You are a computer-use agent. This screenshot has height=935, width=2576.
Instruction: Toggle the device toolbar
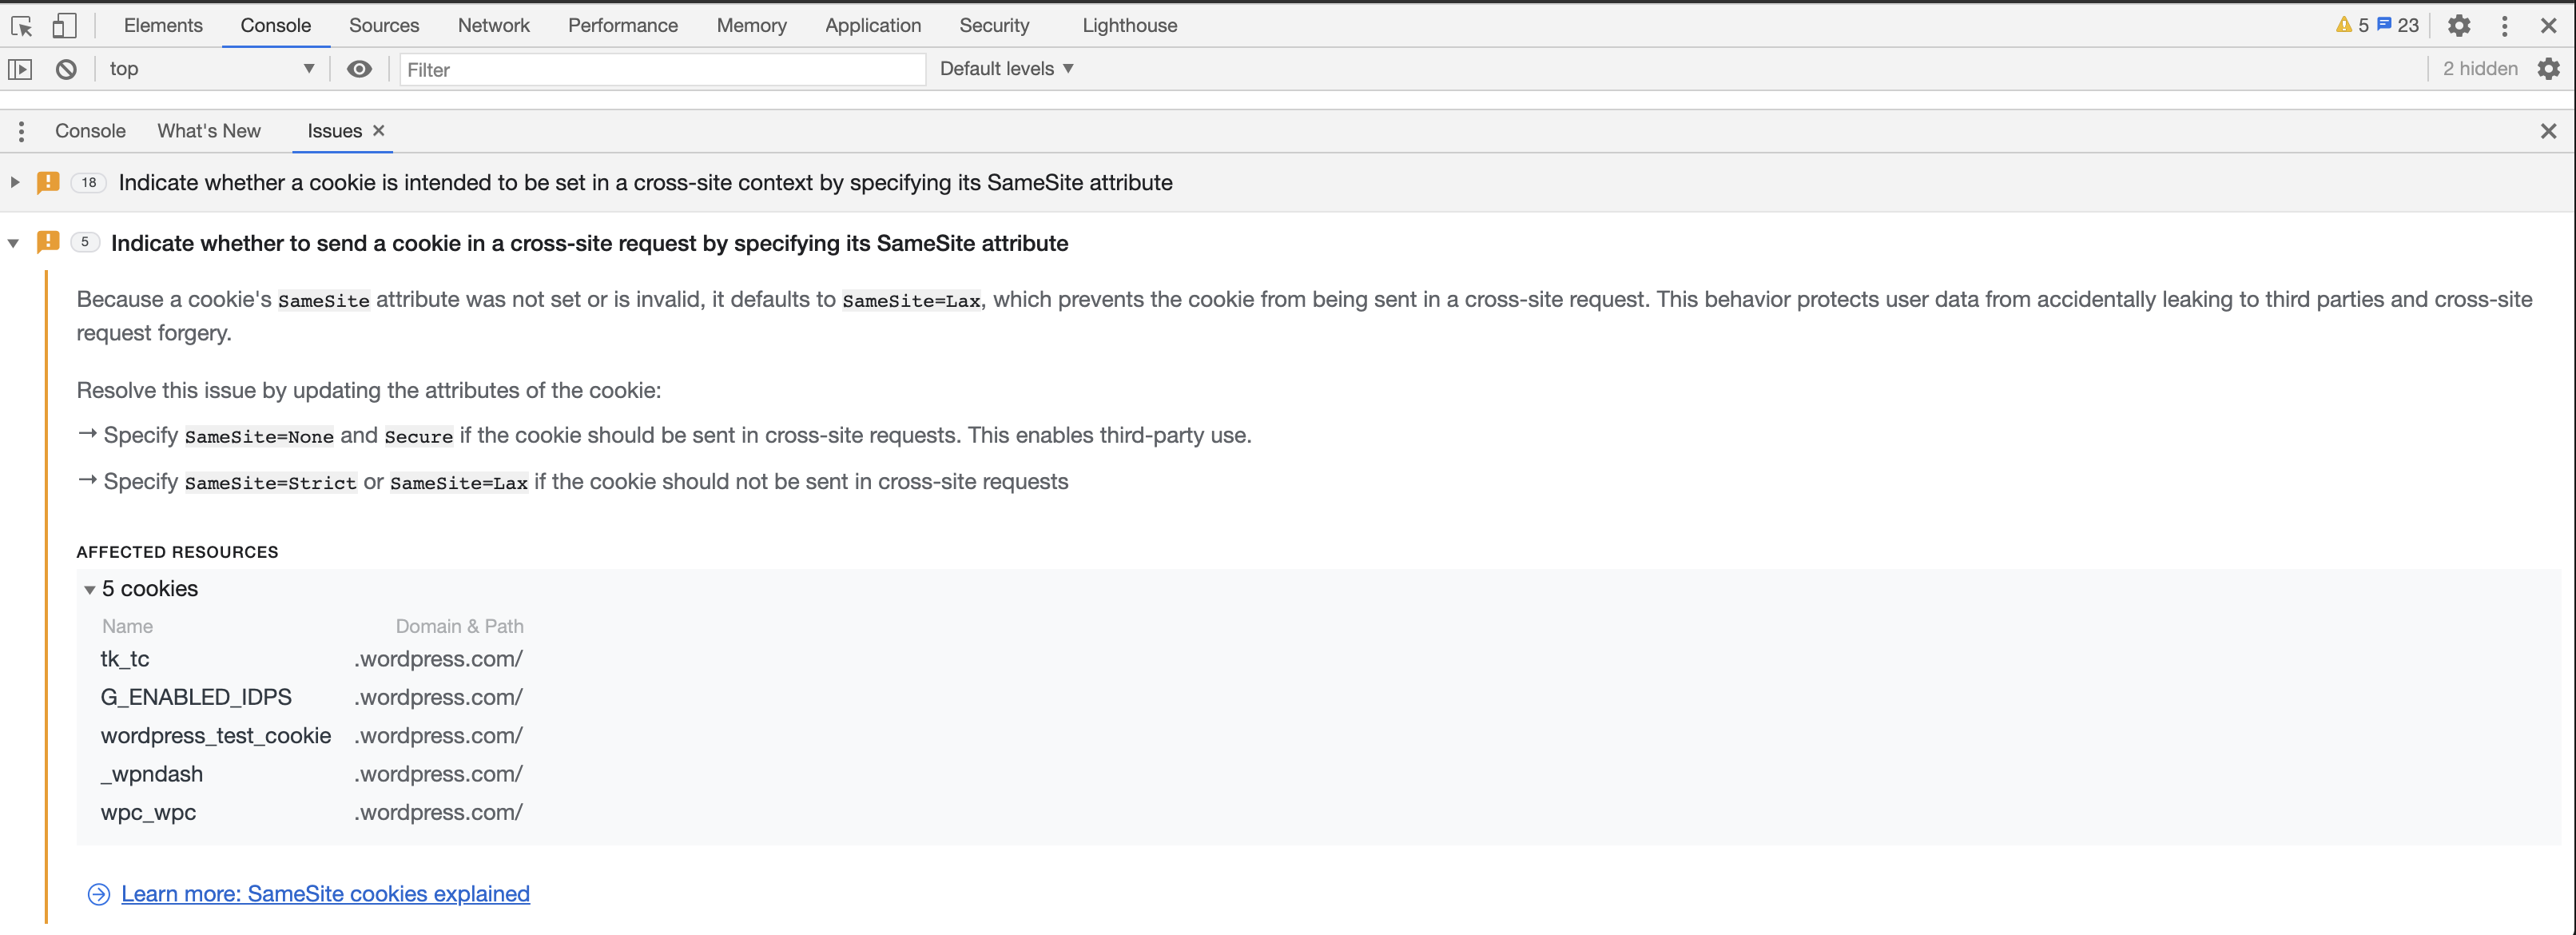click(x=64, y=25)
